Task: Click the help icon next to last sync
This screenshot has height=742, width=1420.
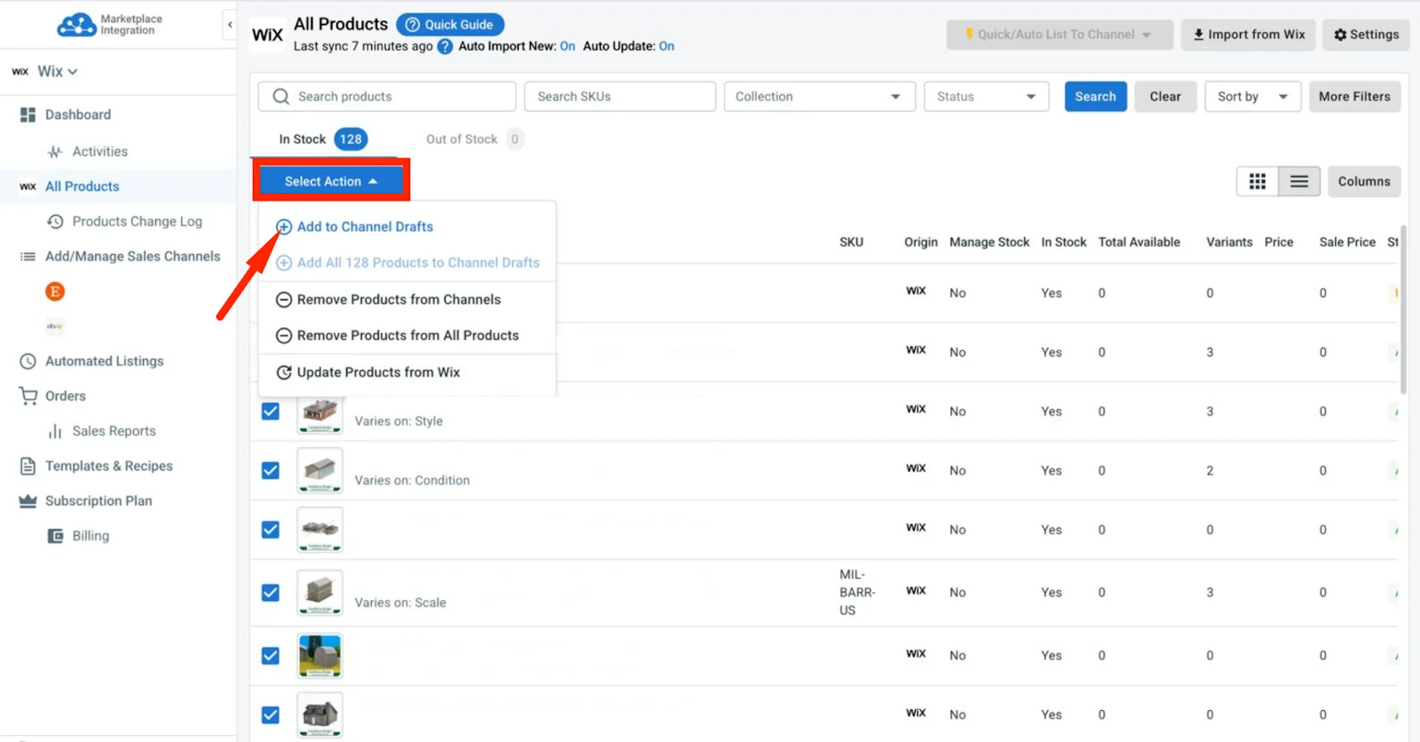Action: [x=446, y=47]
